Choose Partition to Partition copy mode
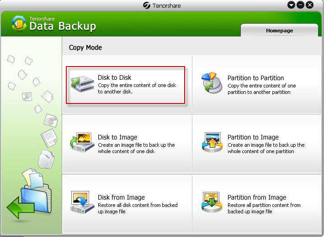This screenshot has width=324, height=237. pyautogui.click(x=255, y=78)
